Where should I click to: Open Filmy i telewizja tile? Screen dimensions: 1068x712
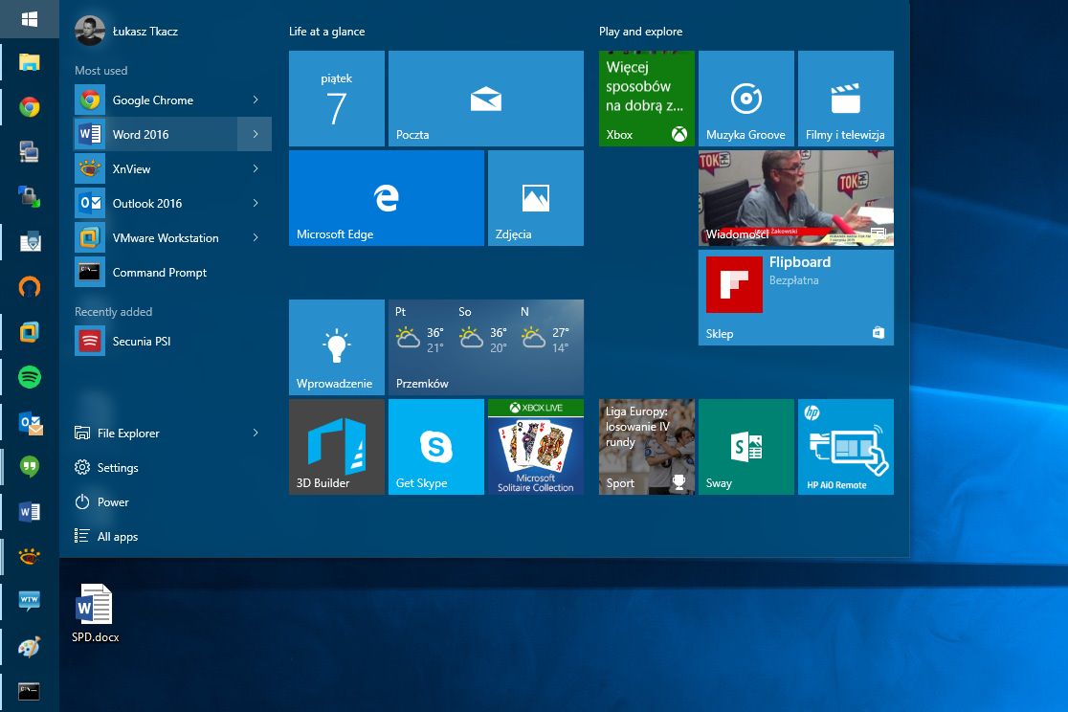(845, 99)
